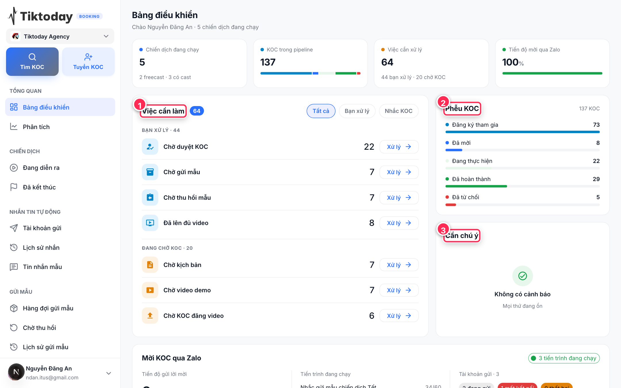Click Xử lý for Chờ thu hồi mẫu

click(399, 197)
